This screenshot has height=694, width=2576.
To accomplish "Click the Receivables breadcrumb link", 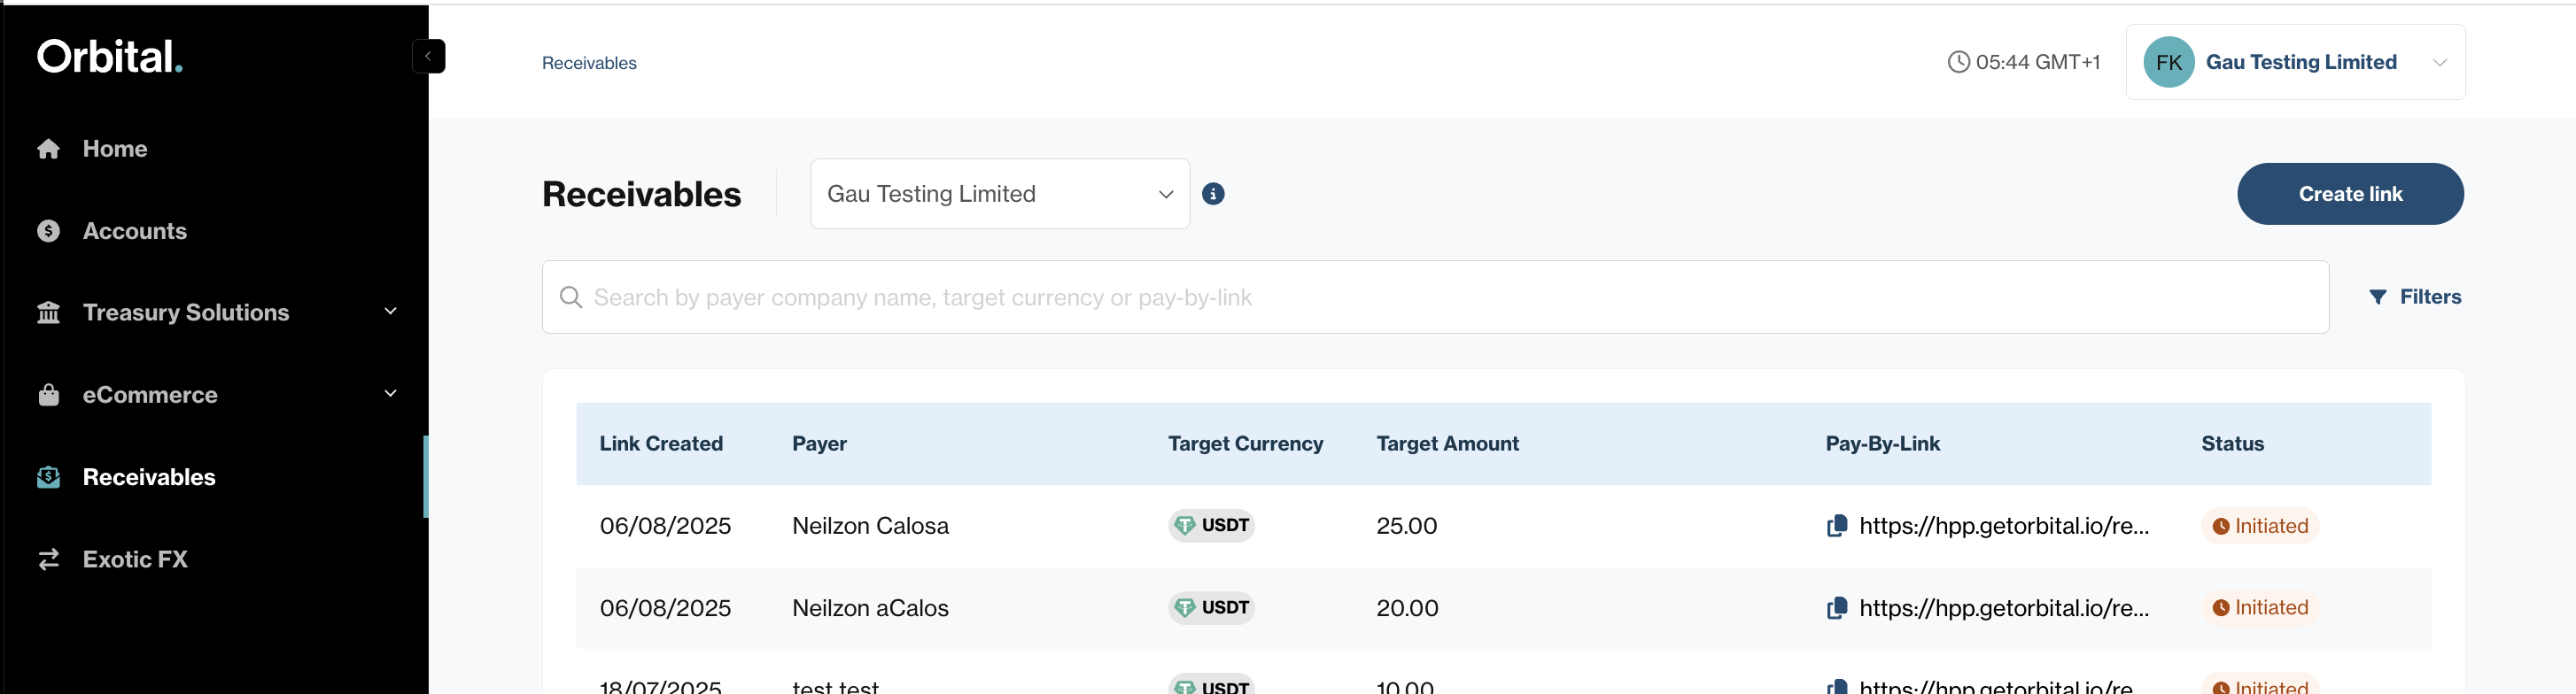I will click(x=589, y=63).
